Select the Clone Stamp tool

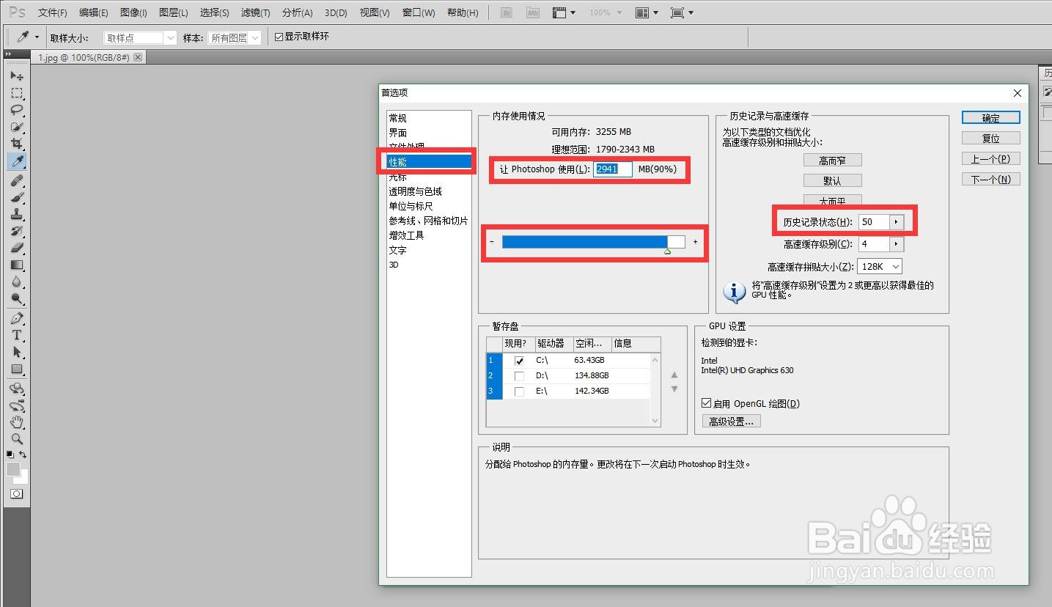click(x=16, y=214)
